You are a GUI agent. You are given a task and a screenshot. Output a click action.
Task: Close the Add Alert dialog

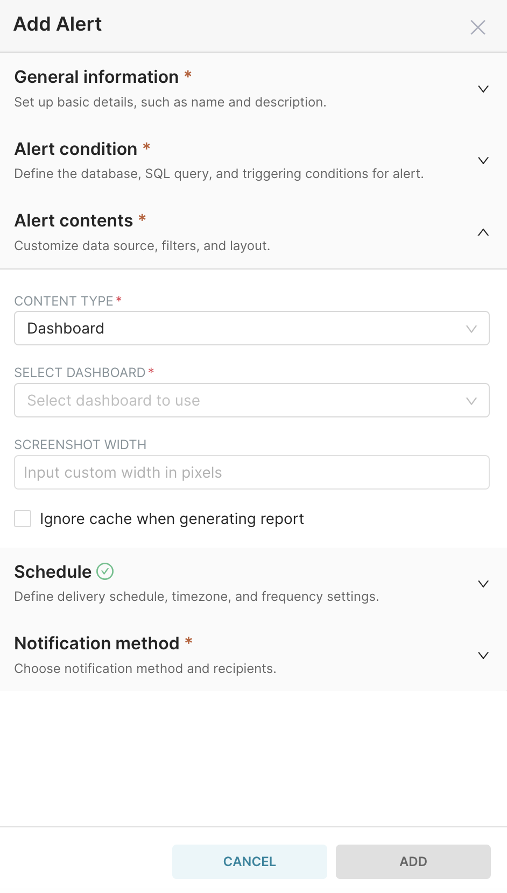click(x=477, y=27)
